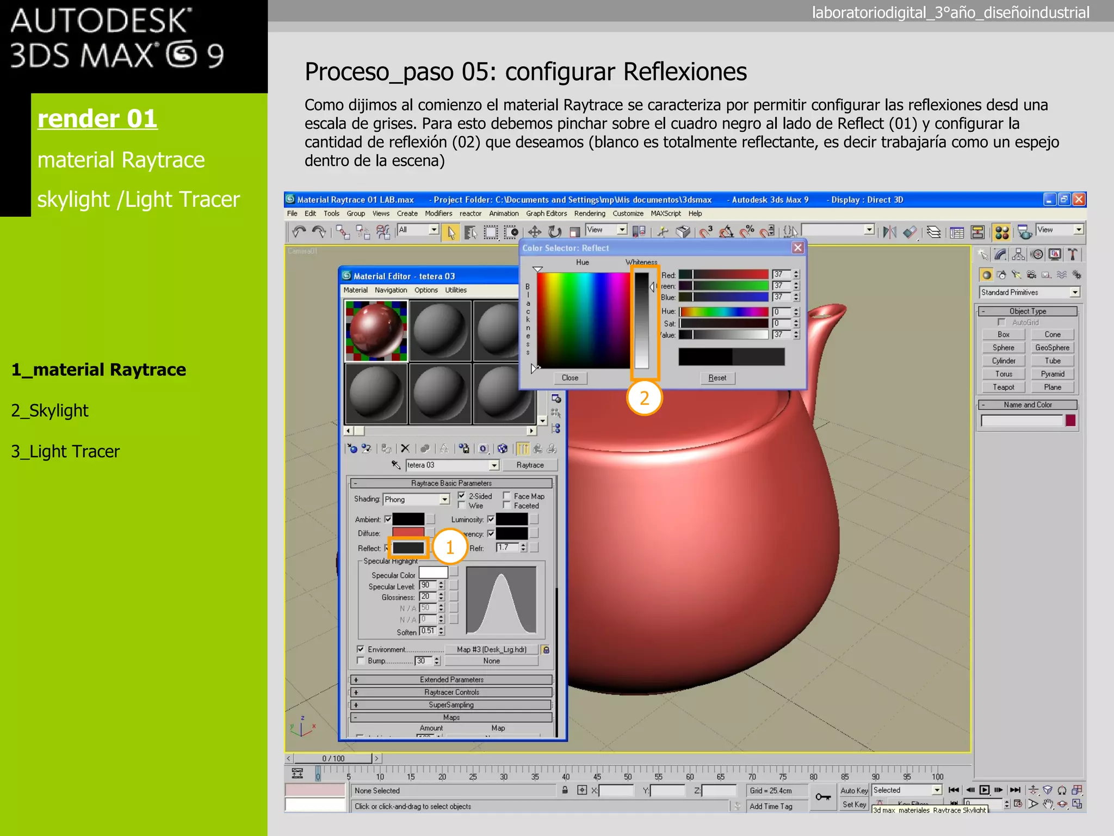Open the Graph Editors menu
Screen dimensions: 1114x836
point(546,213)
